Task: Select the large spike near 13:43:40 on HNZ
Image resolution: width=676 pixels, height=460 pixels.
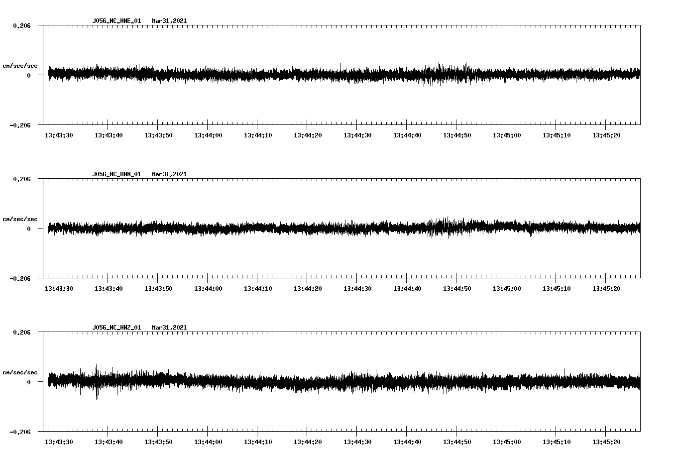Action: pos(97,383)
